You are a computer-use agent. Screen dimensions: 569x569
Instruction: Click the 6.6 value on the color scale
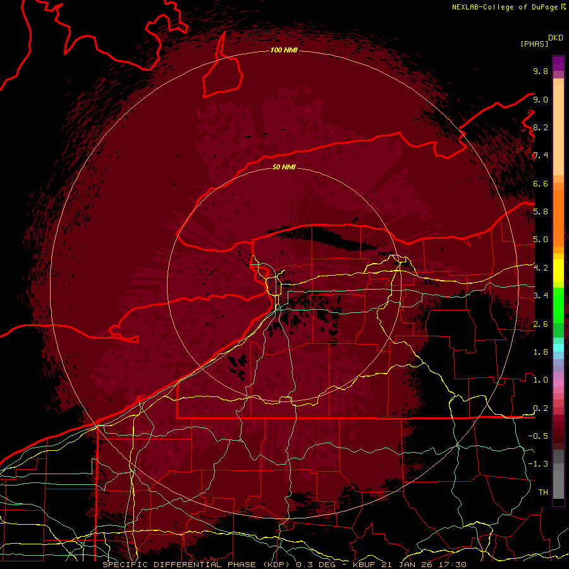(x=541, y=183)
